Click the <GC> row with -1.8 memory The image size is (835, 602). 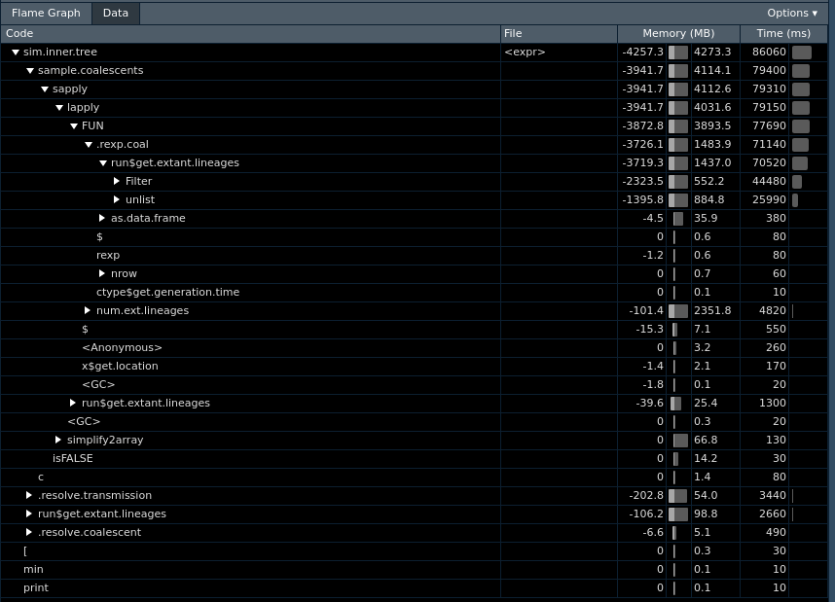pyautogui.click(x=415, y=384)
